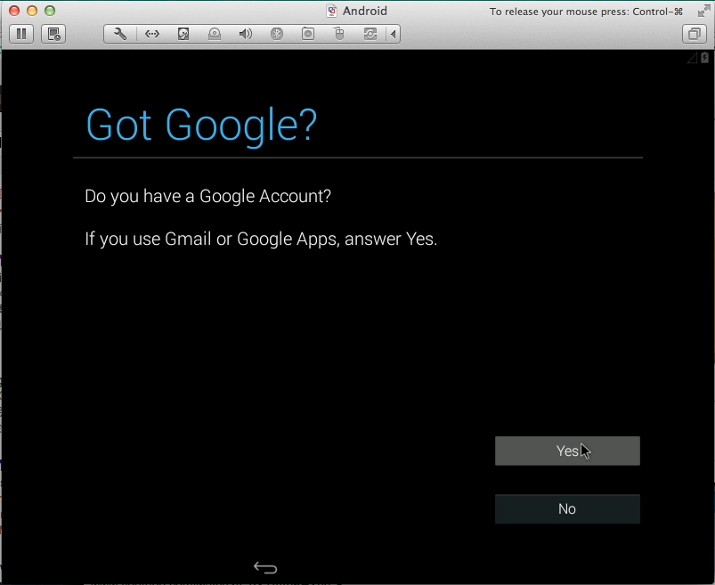
Task: Switch to Unity view mode button
Action: tap(694, 34)
